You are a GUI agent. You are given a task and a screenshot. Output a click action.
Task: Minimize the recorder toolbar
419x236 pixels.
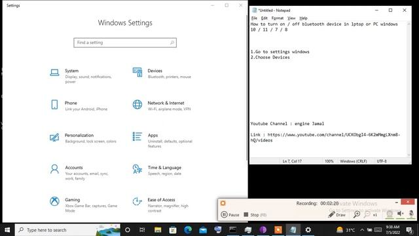click(396, 203)
